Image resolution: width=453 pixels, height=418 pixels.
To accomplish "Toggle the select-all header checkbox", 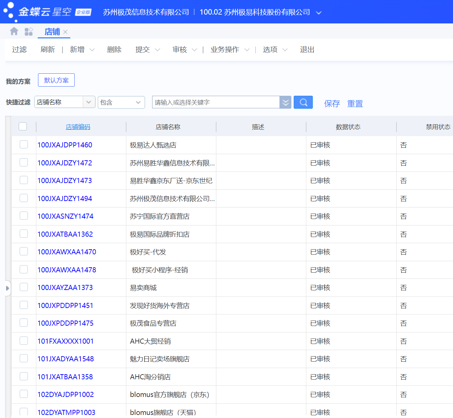I will 23,126.
